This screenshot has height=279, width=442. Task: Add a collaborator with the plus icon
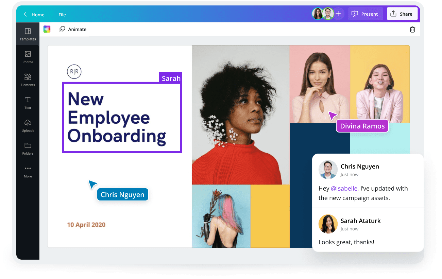(x=338, y=14)
